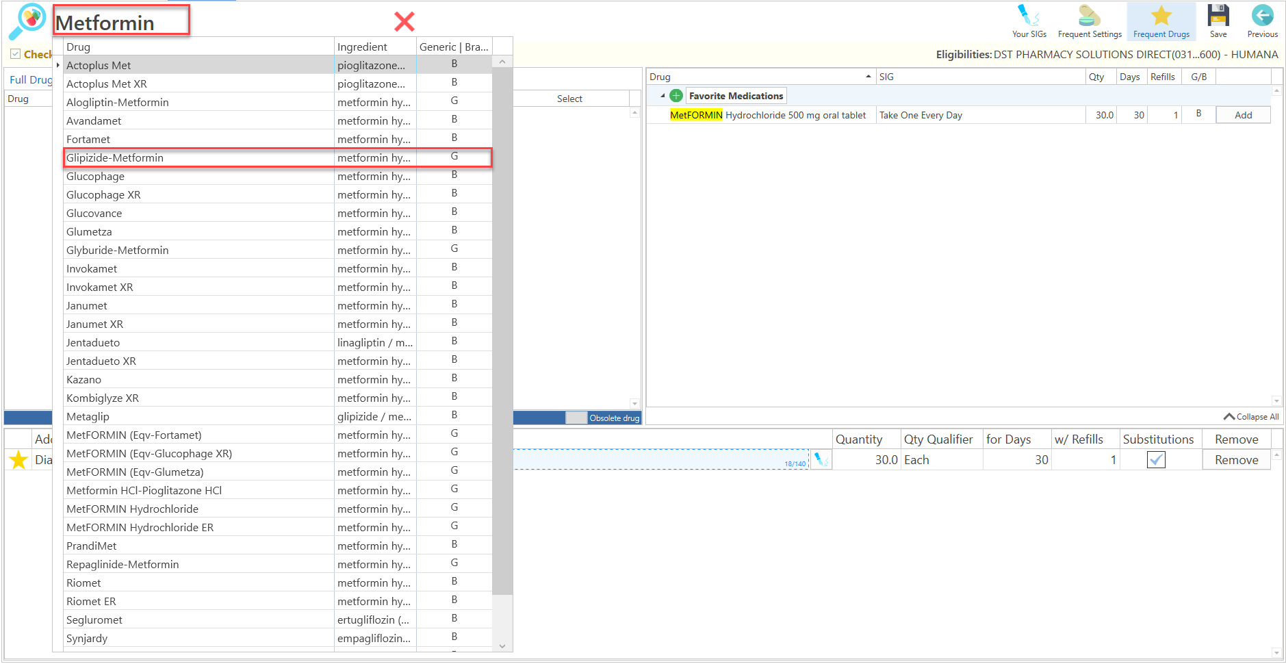Toggle the Obsolete drug switch
The image size is (1286, 664).
[x=576, y=418]
